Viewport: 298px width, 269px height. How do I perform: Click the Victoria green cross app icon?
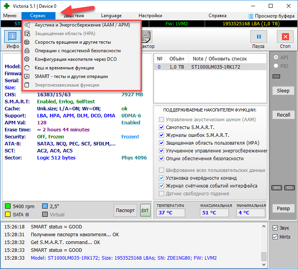[x=7, y=6]
